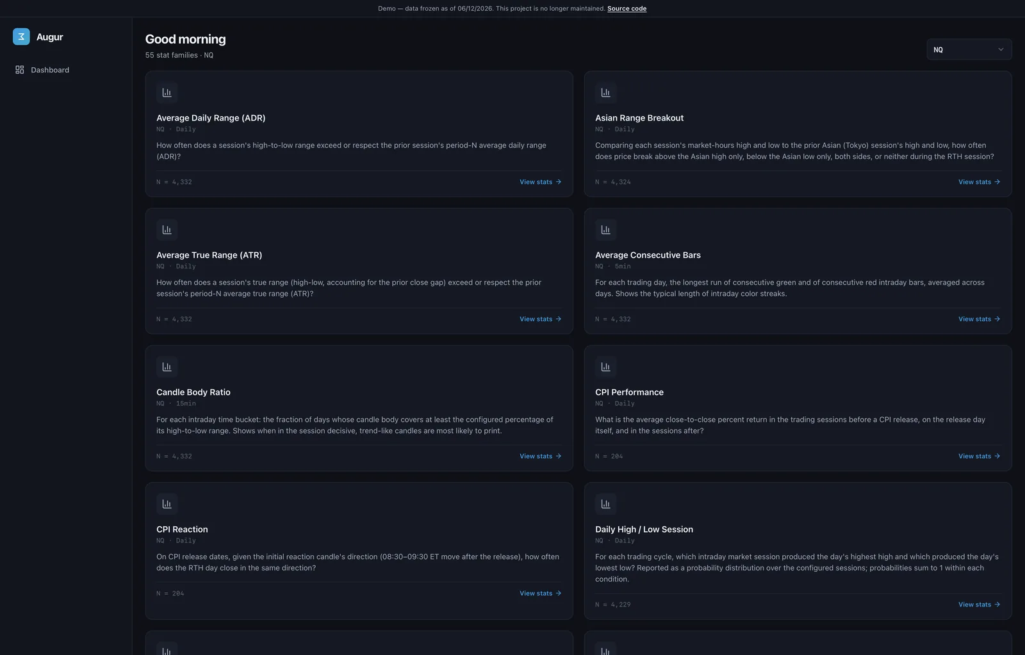Click the CPI Performance title
The image size is (1025, 655).
pos(629,392)
